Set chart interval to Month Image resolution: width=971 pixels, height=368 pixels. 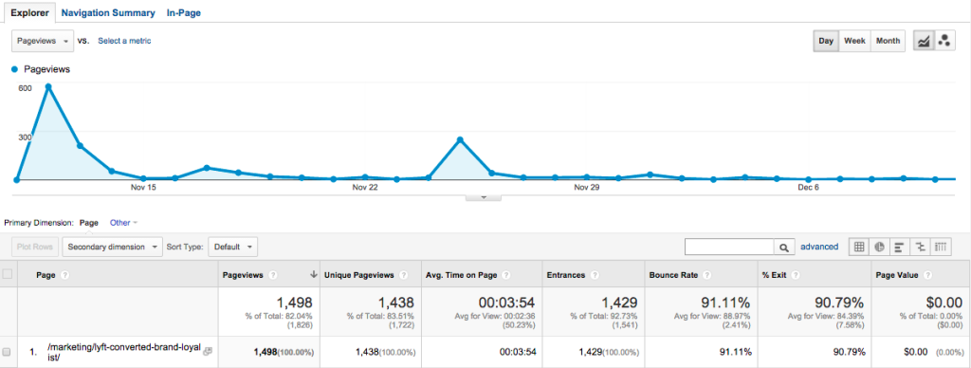pyautogui.click(x=888, y=41)
